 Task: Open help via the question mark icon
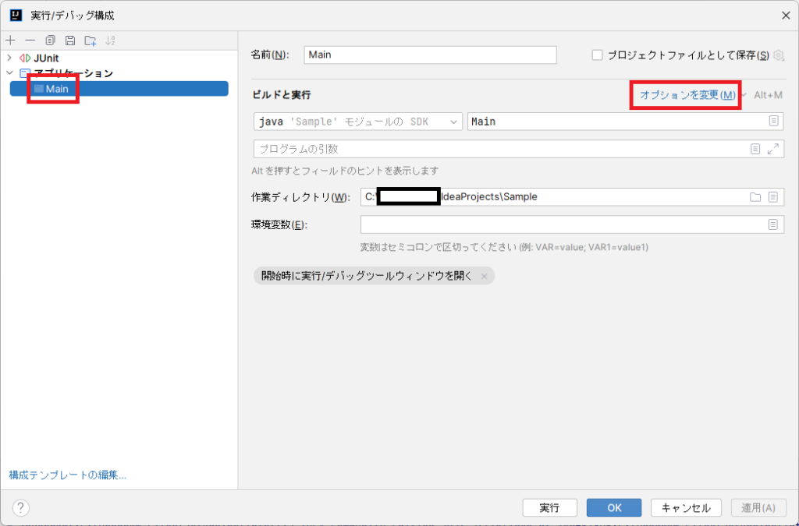(19, 509)
